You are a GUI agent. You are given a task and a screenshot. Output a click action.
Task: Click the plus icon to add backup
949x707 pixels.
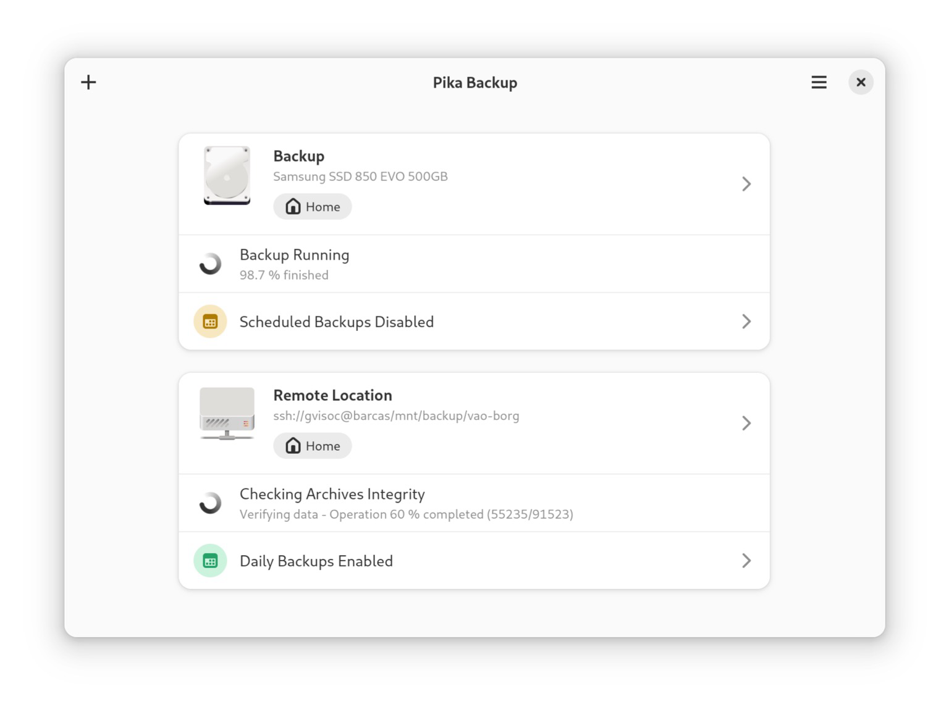[88, 82]
